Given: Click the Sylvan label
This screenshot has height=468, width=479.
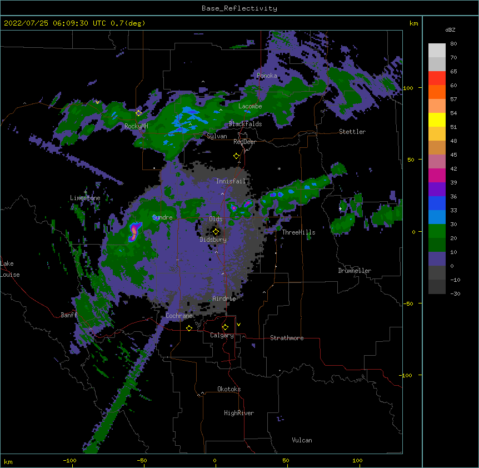Looking at the screenshot, I should coord(217,136).
